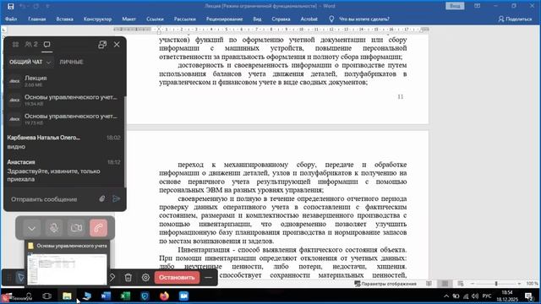Viewport: 541px width, 304px height.
Task: Select the Конструктор ribbon tab
Action: (x=98, y=19)
